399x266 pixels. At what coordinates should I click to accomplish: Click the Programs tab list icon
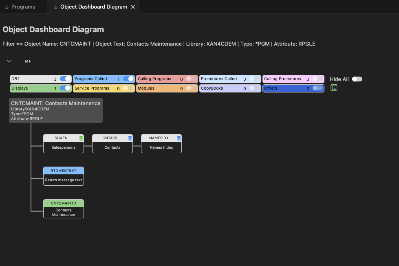(x=7, y=7)
